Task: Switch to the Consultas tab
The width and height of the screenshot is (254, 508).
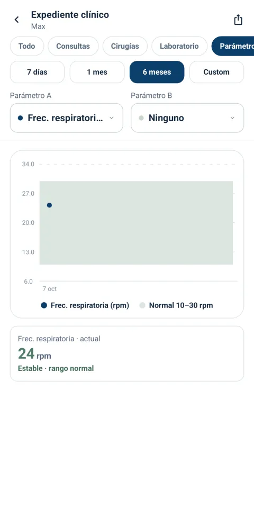Action: pos(73,46)
